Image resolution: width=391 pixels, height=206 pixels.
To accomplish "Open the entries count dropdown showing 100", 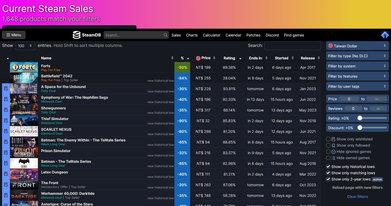I will tap(25, 45).
